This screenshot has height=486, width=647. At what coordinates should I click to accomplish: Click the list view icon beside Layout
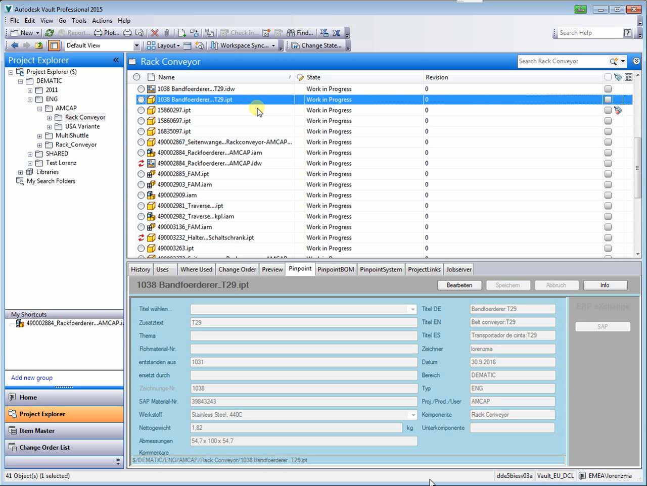[x=187, y=45]
